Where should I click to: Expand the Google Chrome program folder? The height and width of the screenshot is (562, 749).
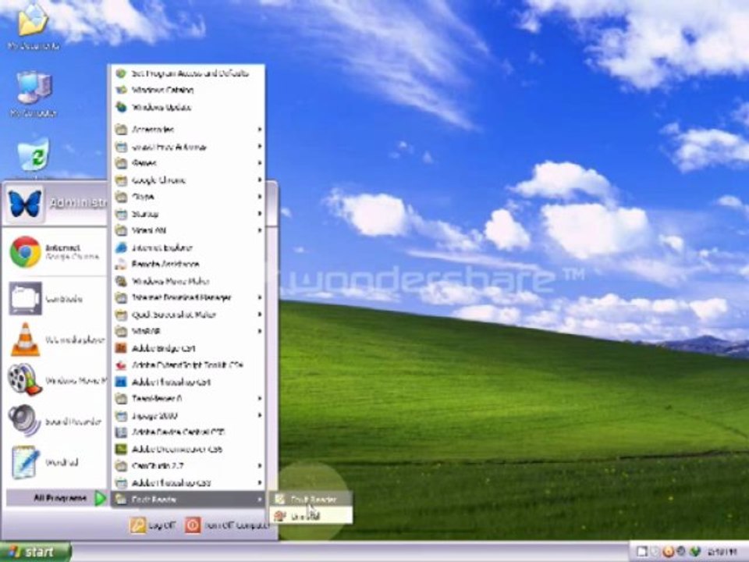(188, 180)
